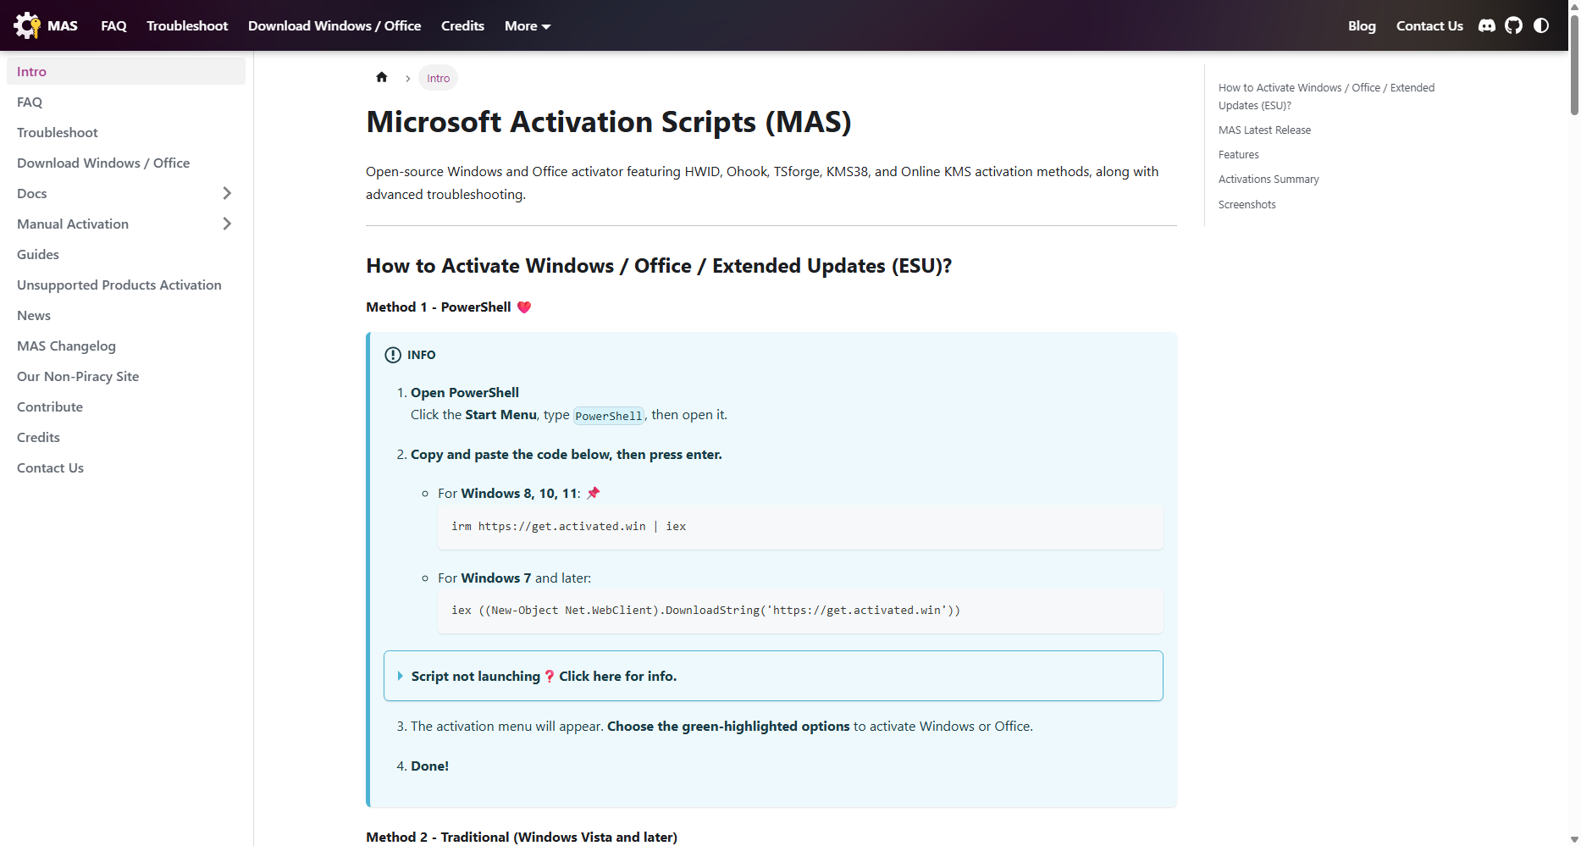Open the GitHub icon link
Screen dimensions: 1581x846
(1514, 25)
